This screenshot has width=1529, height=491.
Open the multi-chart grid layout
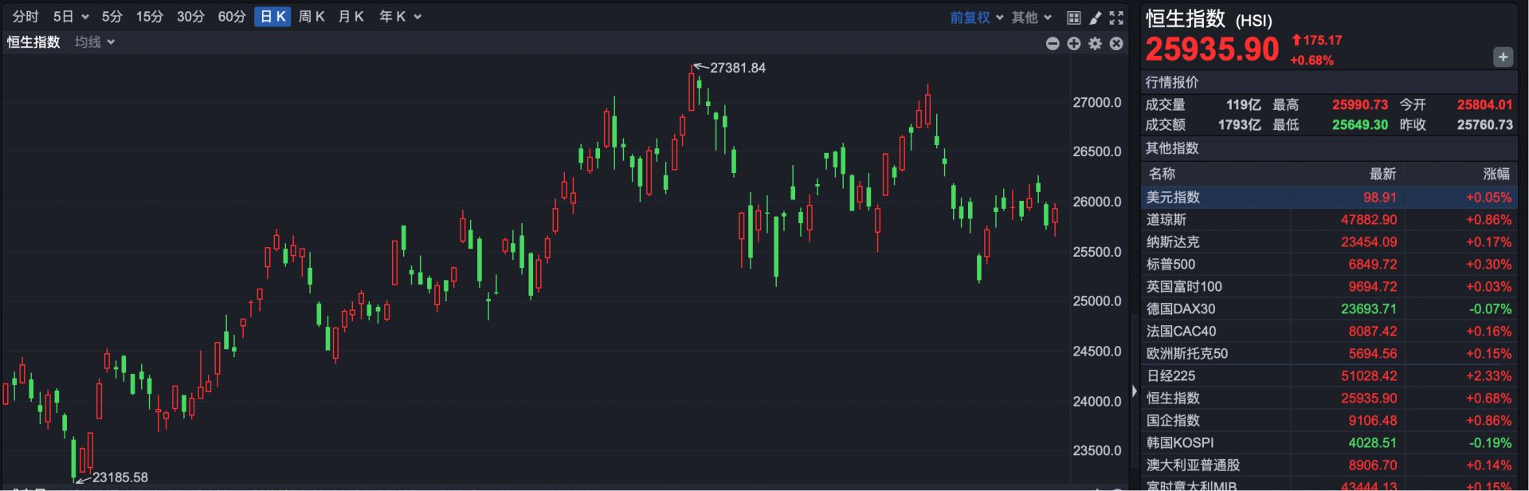point(1074,18)
